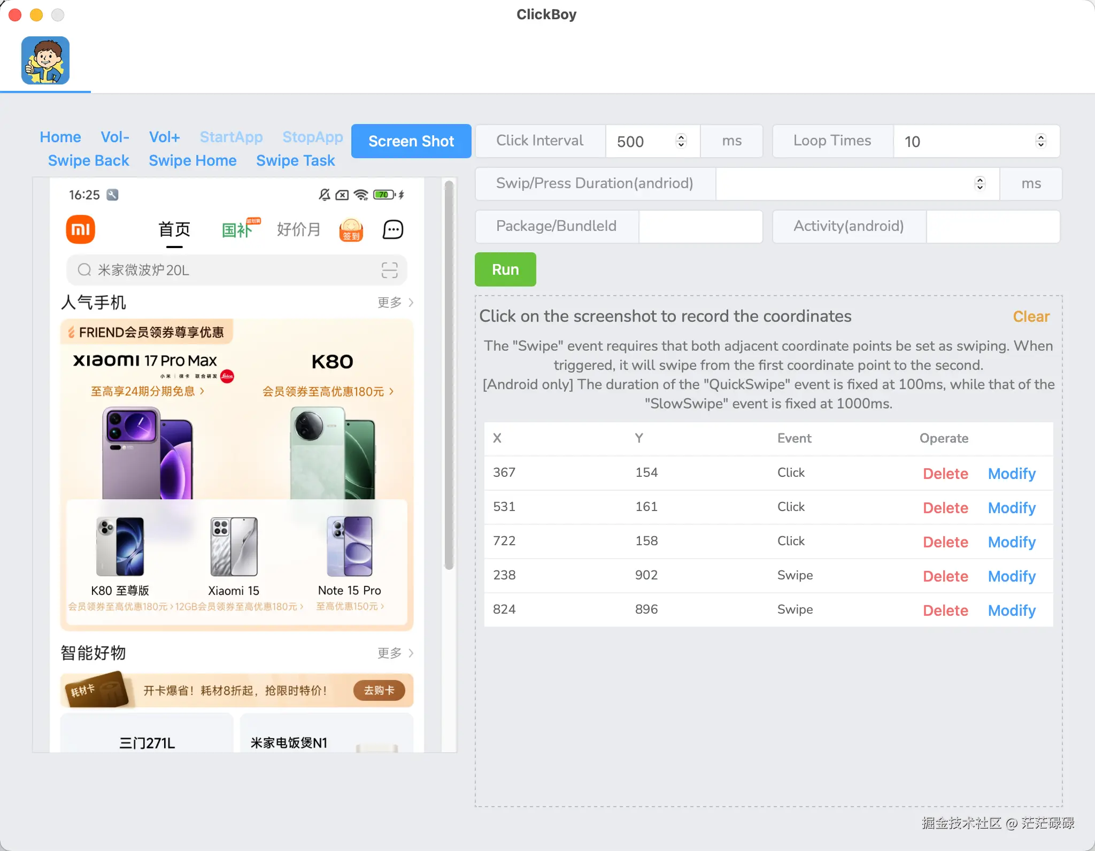Tap the scan icon in search bar
This screenshot has width=1095, height=851.
(x=389, y=270)
